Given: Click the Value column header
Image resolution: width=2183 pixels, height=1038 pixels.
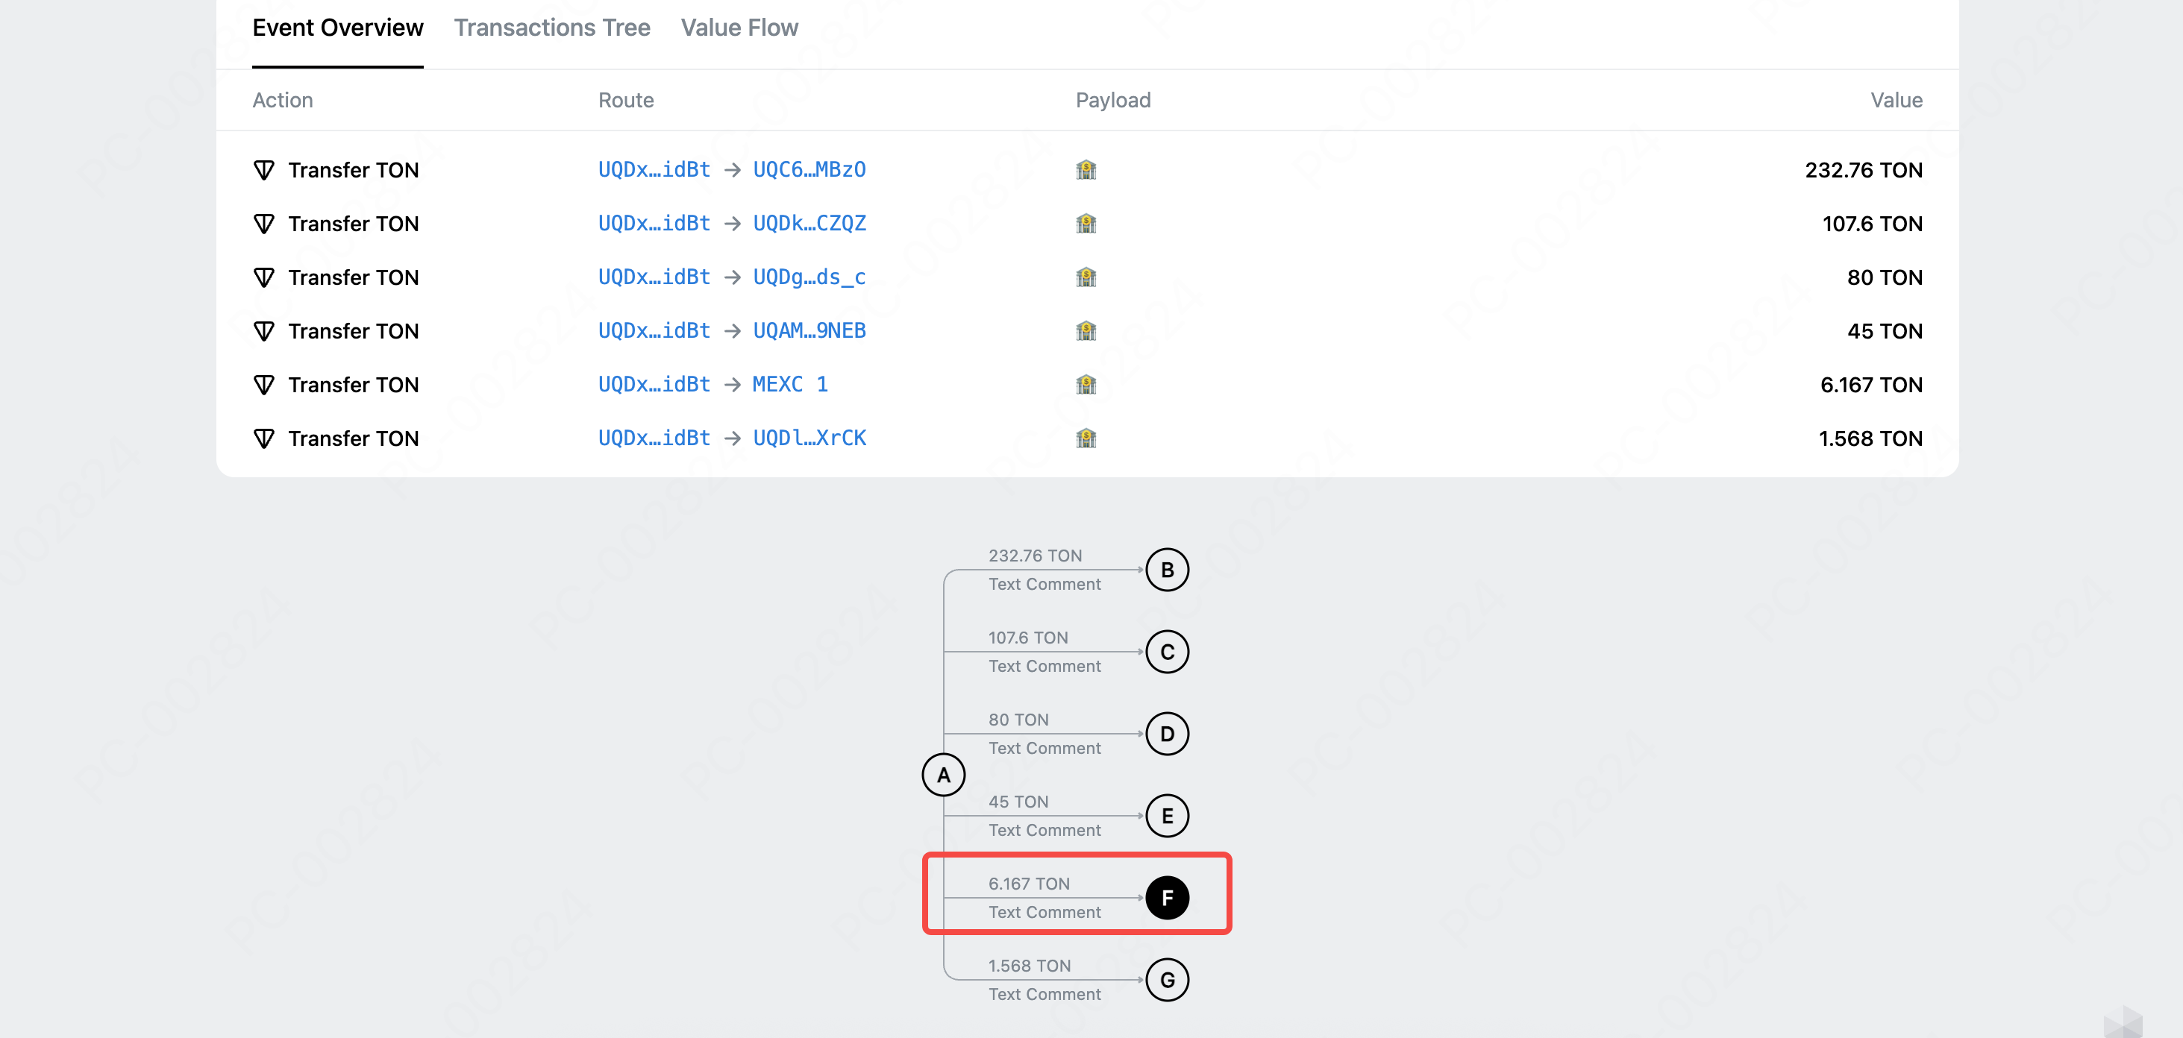Looking at the screenshot, I should [x=1897, y=100].
